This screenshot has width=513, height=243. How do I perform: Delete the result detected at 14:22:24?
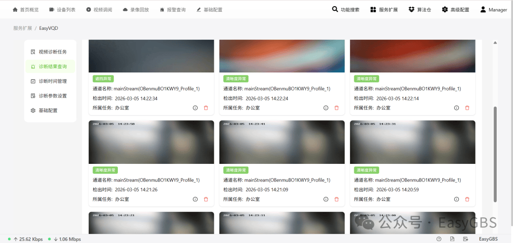point(336,108)
